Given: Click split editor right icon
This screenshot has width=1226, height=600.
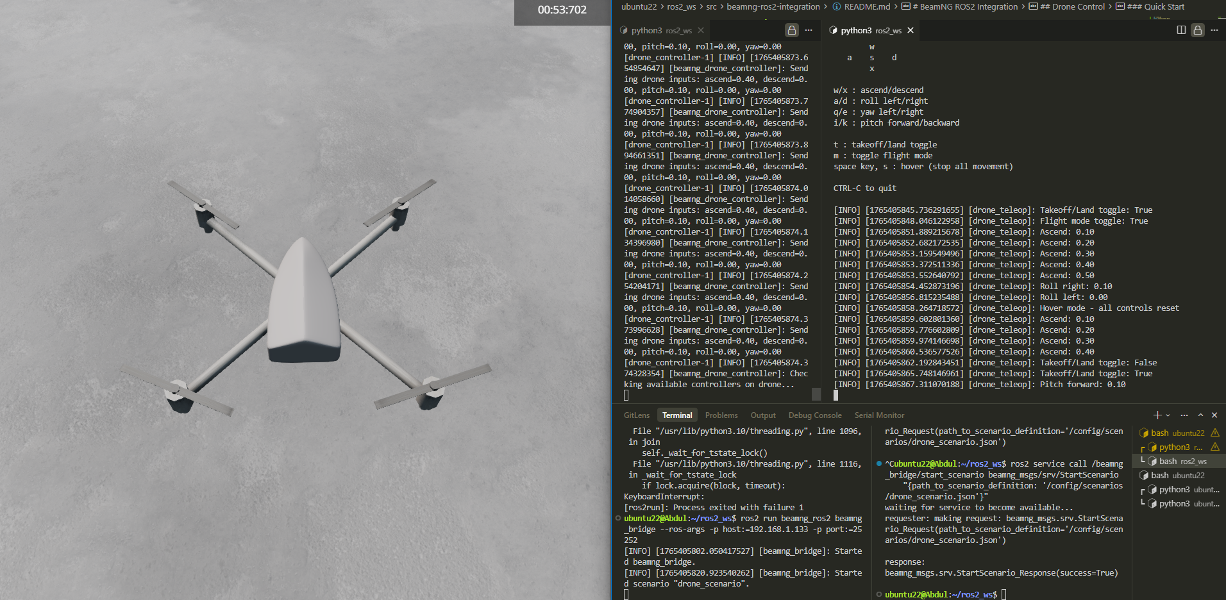Looking at the screenshot, I should point(1181,30).
